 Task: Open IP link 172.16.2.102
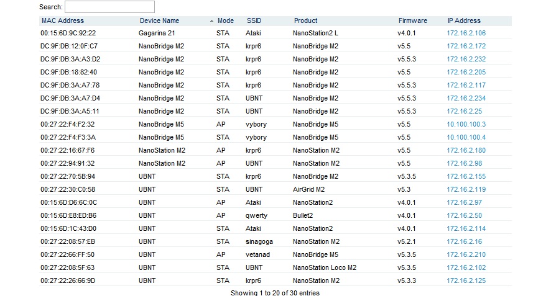[x=466, y=267]
